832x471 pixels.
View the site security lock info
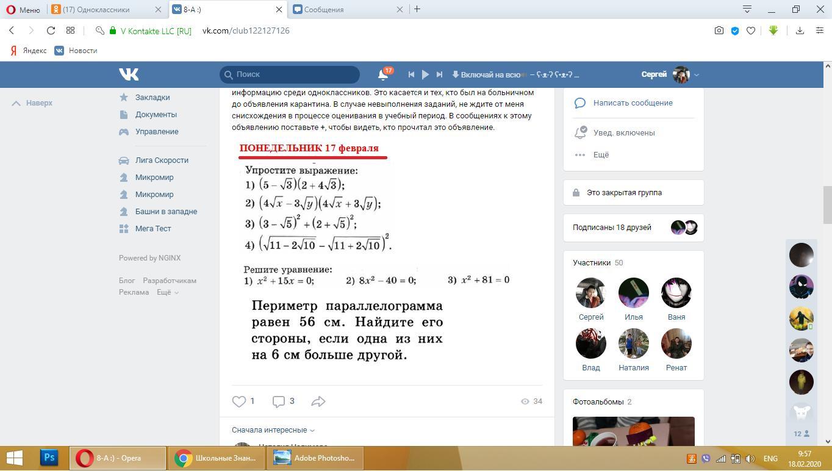pyautogui.click(x=113, y=31)
